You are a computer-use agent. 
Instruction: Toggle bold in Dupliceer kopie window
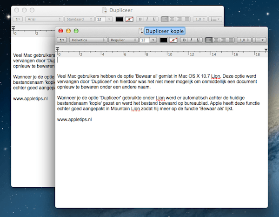(x=184, y=40)
